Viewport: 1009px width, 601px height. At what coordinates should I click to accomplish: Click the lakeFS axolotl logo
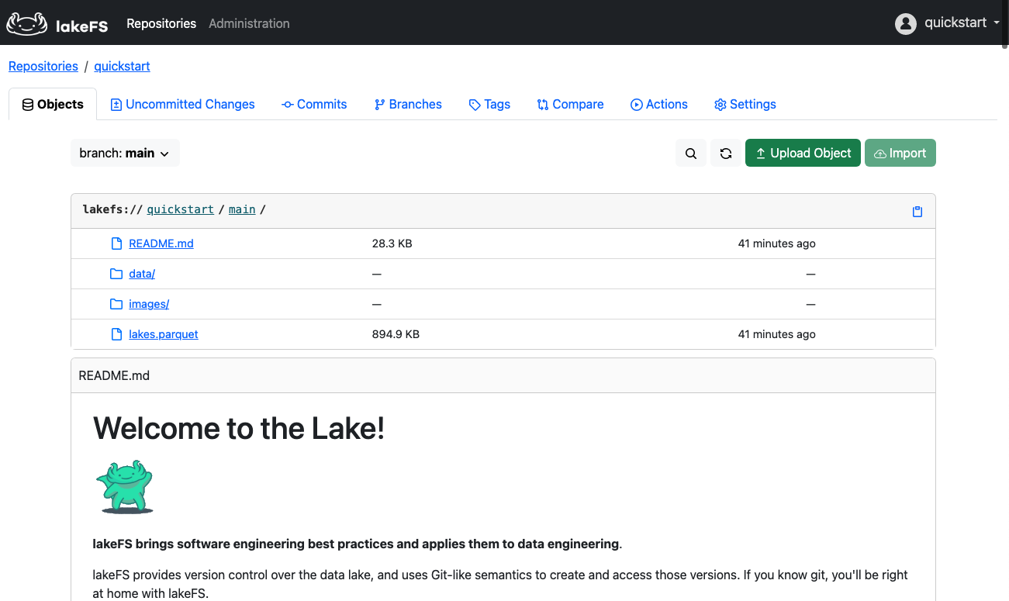point(26,22)
